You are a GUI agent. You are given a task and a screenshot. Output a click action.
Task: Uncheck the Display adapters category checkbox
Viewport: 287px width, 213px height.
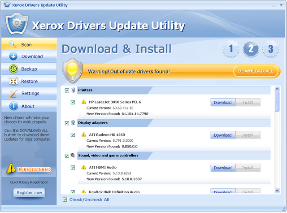point(67,123)
